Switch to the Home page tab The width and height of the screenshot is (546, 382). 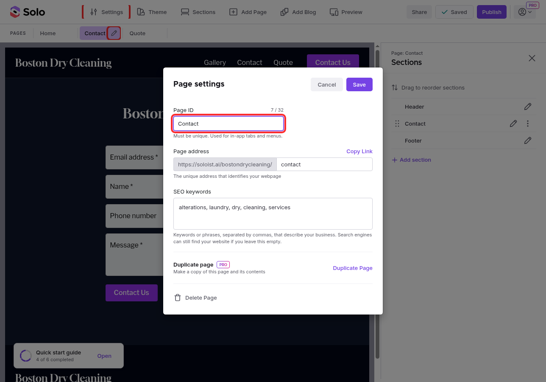pyautogui.click(x=48, y=33)
